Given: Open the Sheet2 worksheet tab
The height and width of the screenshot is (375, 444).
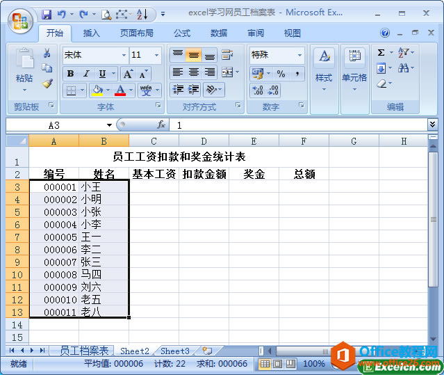Looking at the screenshot, I should tap(135, 351).
